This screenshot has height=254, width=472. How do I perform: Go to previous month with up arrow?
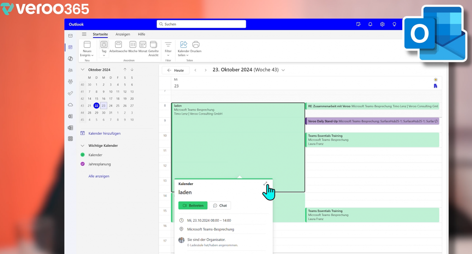(125, 69)
